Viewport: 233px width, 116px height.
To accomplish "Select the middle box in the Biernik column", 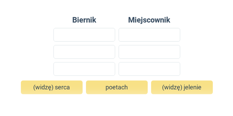I will (84, 52).
